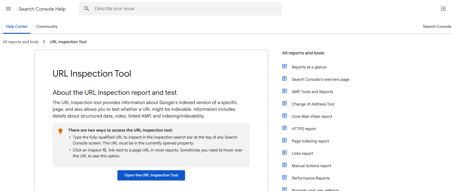Open the Core Web Vitals report article
The height and width of the screenshot is (191, 452).
pyautogui.click(x=312, y=116)
